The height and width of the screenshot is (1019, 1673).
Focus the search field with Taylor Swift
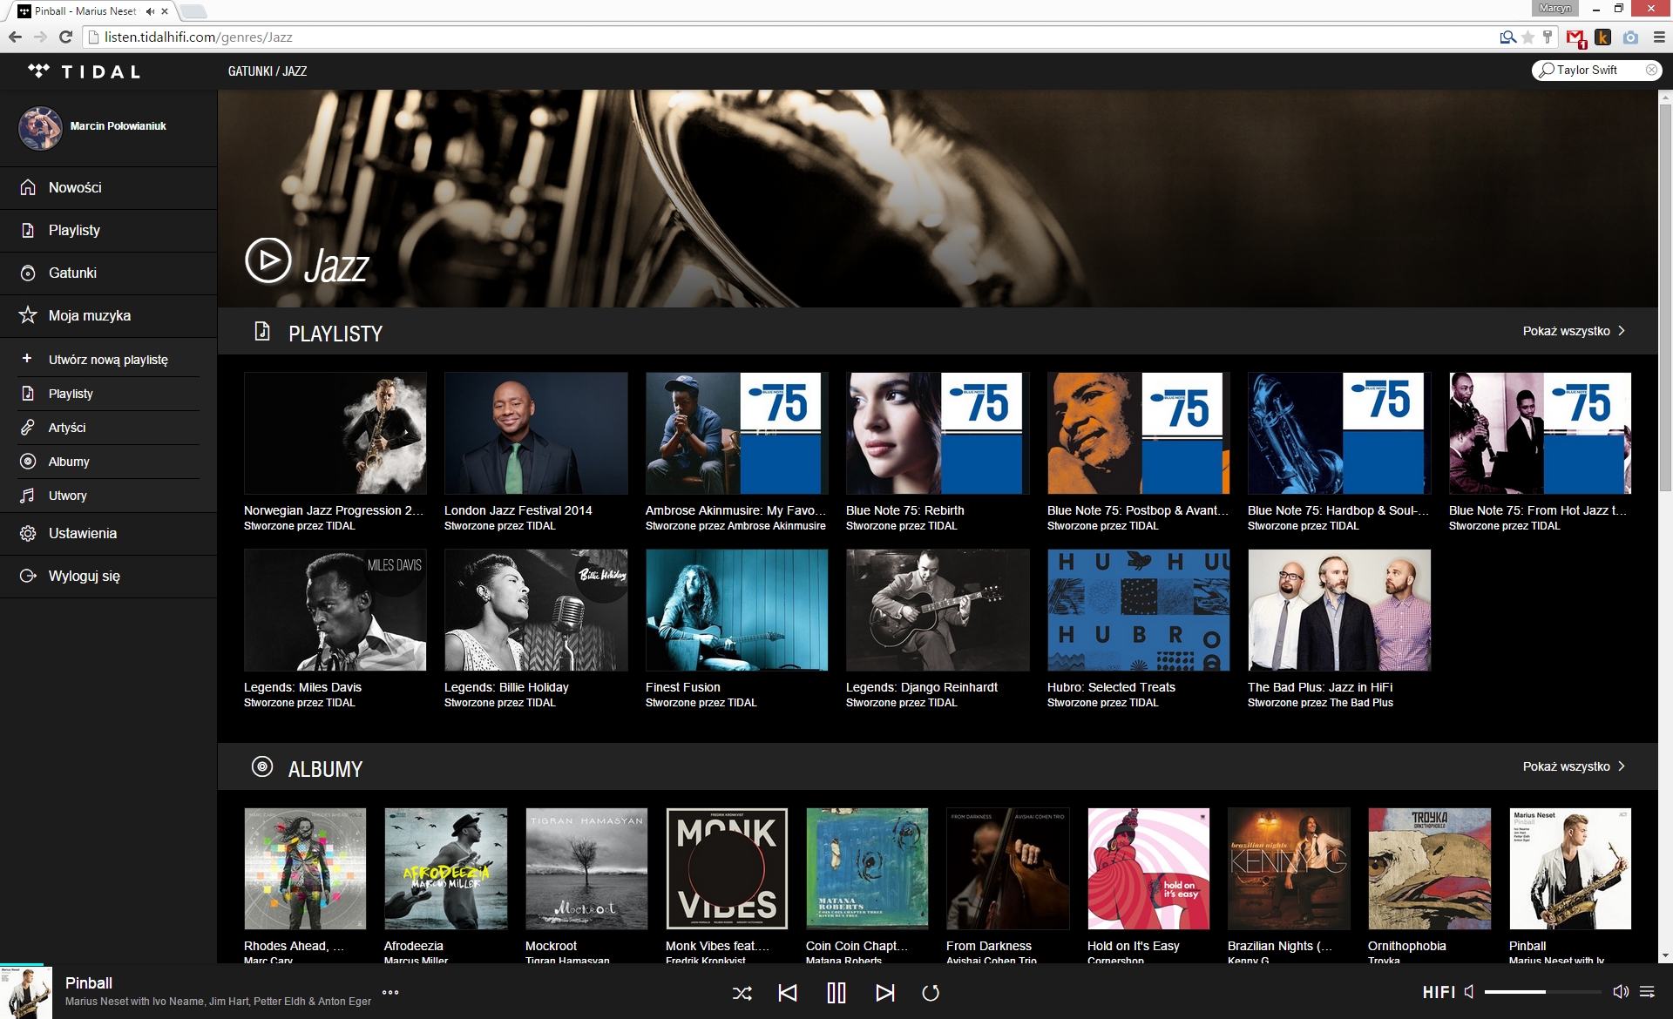(x=1595, y=71)
